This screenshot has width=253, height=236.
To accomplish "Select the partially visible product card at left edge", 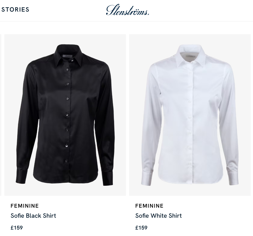I will [x=1, y=115].
